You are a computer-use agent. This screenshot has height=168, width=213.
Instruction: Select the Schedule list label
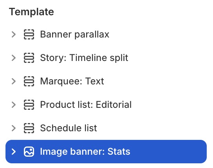[69, 128]
